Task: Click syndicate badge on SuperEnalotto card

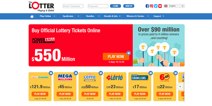Action: (51, 73)
